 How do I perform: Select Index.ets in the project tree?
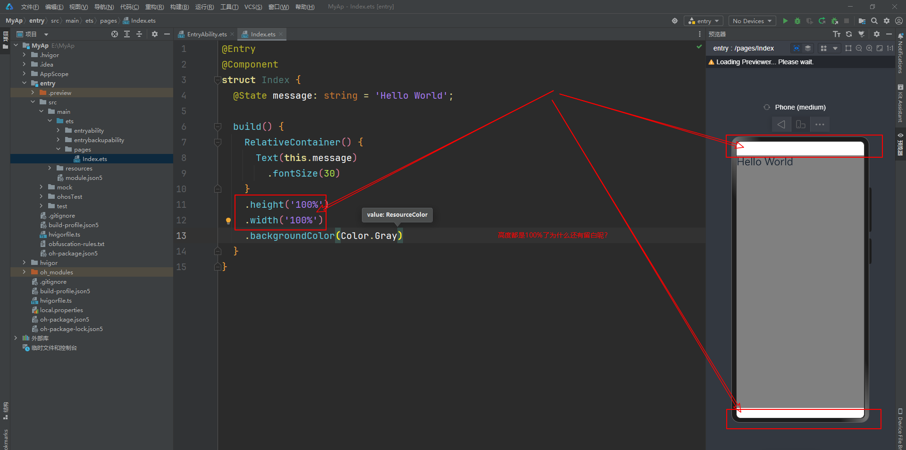[92, 159]
